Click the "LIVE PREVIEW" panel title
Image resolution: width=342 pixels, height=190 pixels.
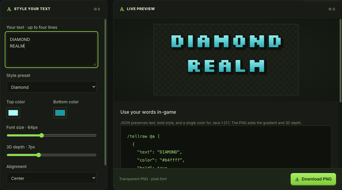tap(141, 9)
